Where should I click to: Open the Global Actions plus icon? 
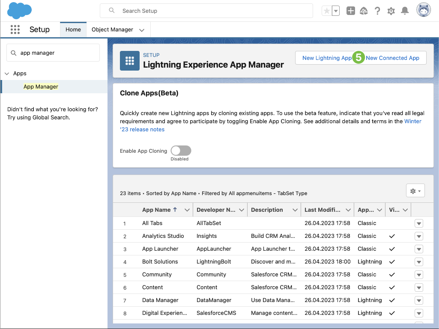[x=351, y=11]
